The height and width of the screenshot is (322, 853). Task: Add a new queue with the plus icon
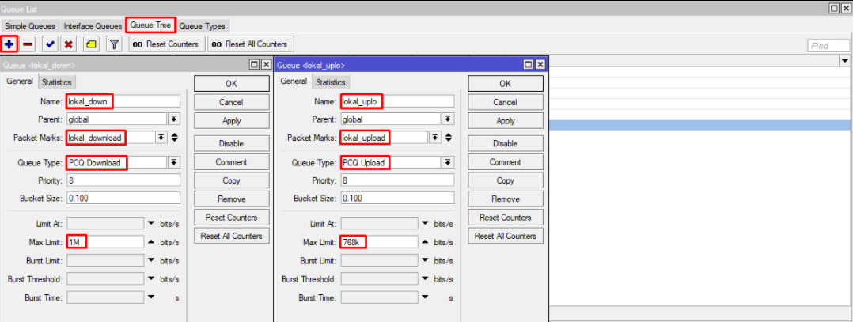pos(9,44)
